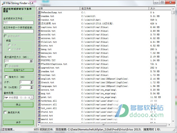Sort by the 大小 column header
The height and width of the screenshot is (133, 177).
click(160, 9)
